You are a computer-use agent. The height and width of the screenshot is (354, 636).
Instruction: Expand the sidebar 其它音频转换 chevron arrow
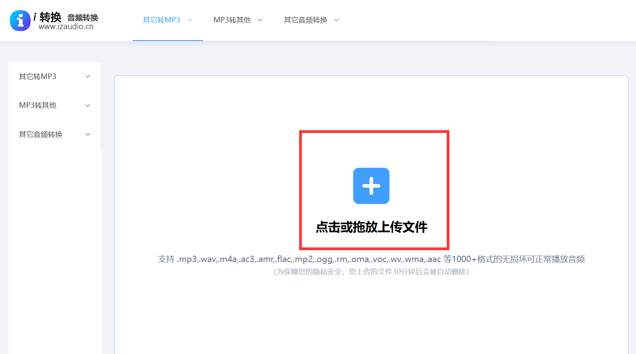coord(88,135)
